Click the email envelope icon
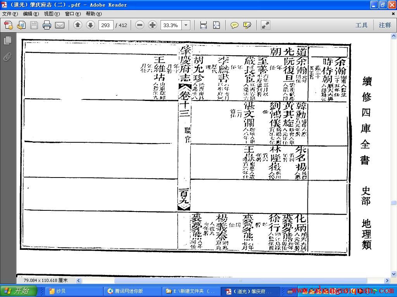Screen dimensions: 397x297 (60, 25)
